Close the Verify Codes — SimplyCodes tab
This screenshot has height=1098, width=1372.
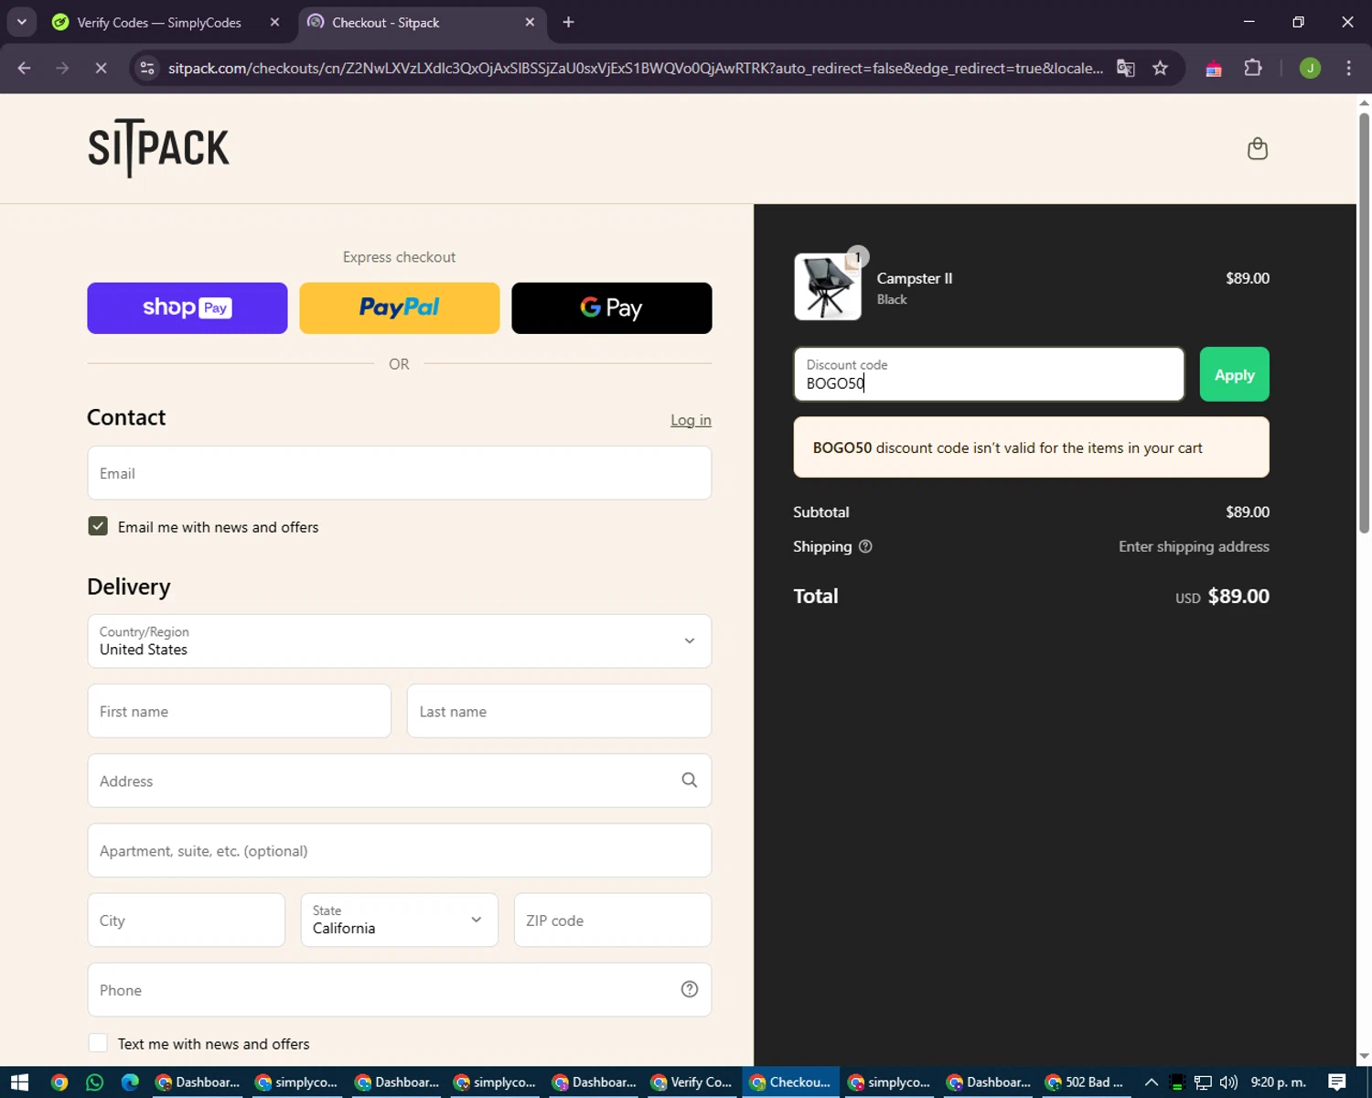274,22
